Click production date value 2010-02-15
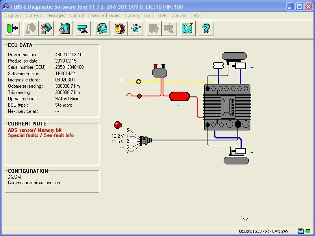This screenshot has width=315, height=236. tap(66, 61)
